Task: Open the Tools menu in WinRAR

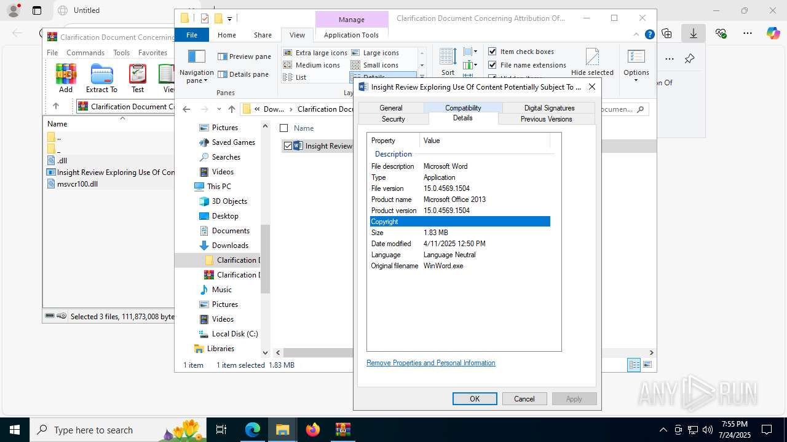Action: (121, 53)
